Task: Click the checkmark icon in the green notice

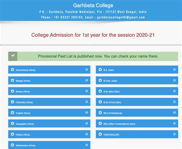Action: point(13,55)
